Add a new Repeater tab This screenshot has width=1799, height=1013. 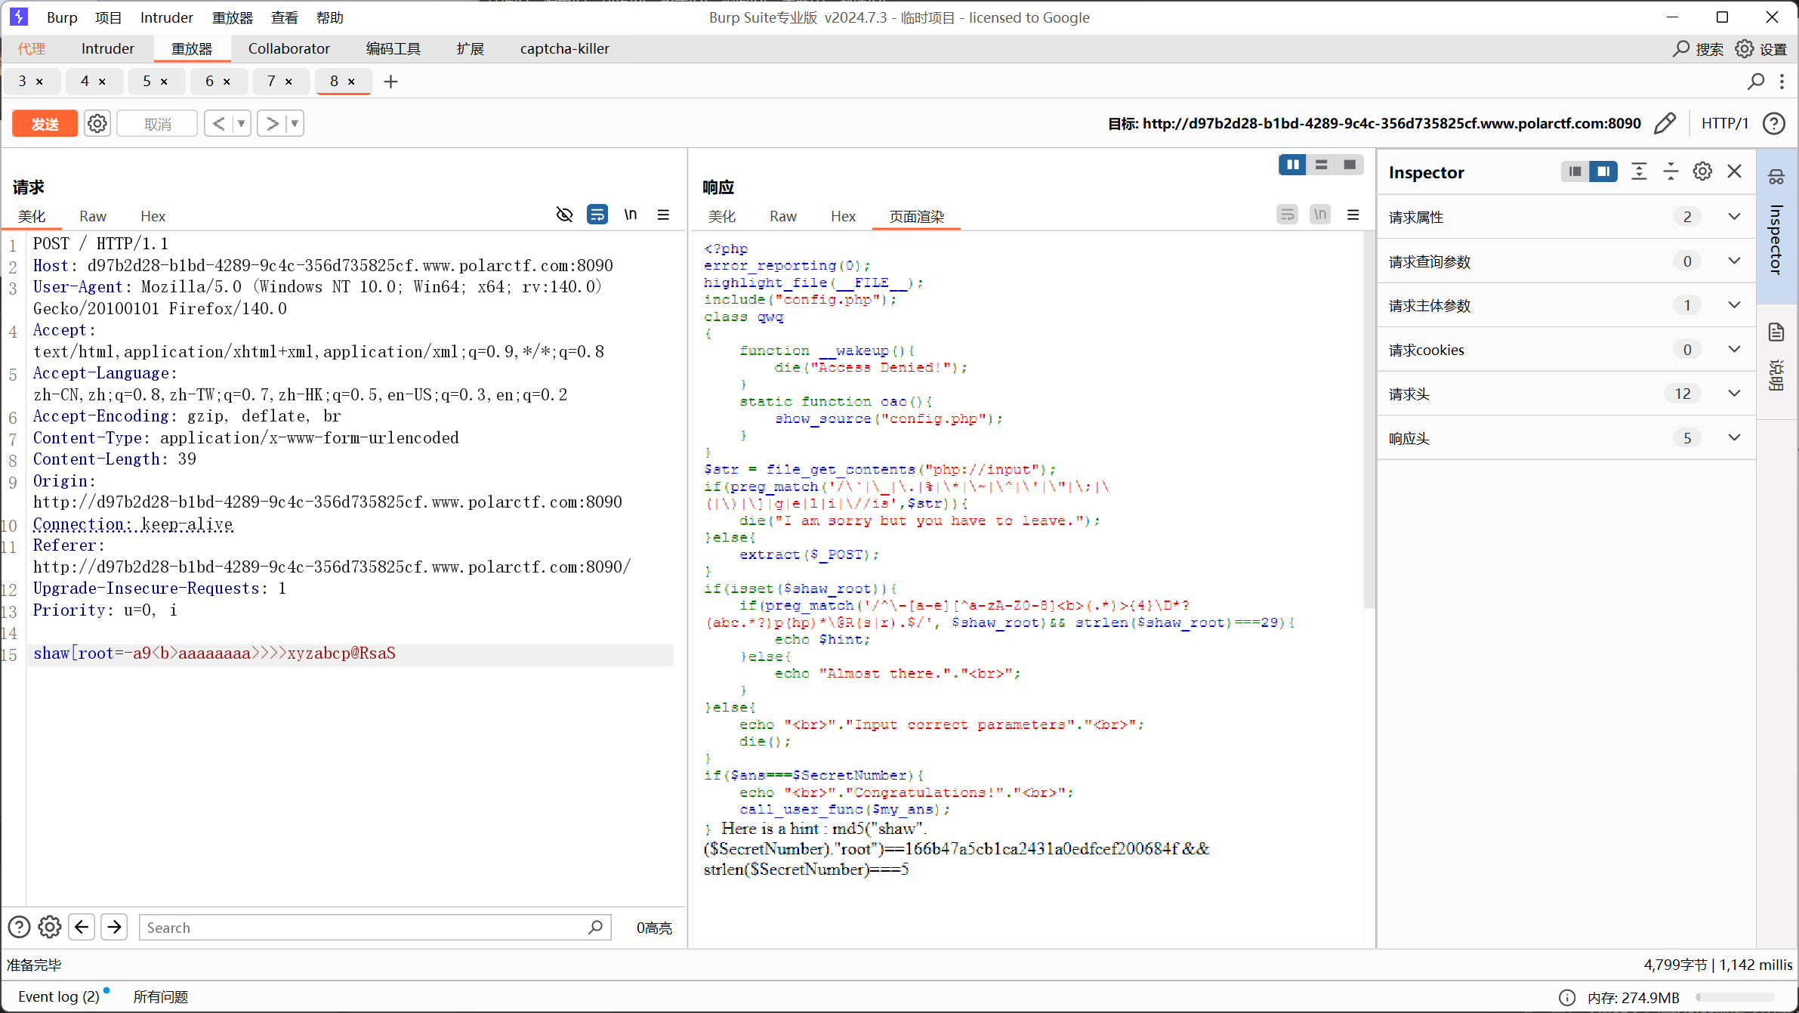coord(390,82)
